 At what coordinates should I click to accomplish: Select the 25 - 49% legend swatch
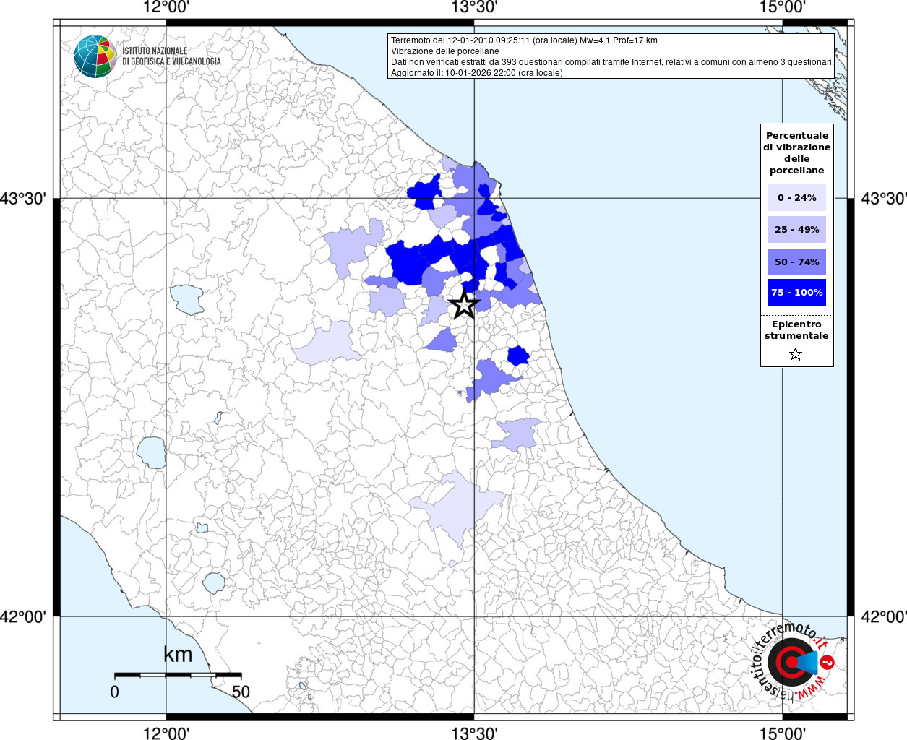pyautogui.click(x=796, y=230)
